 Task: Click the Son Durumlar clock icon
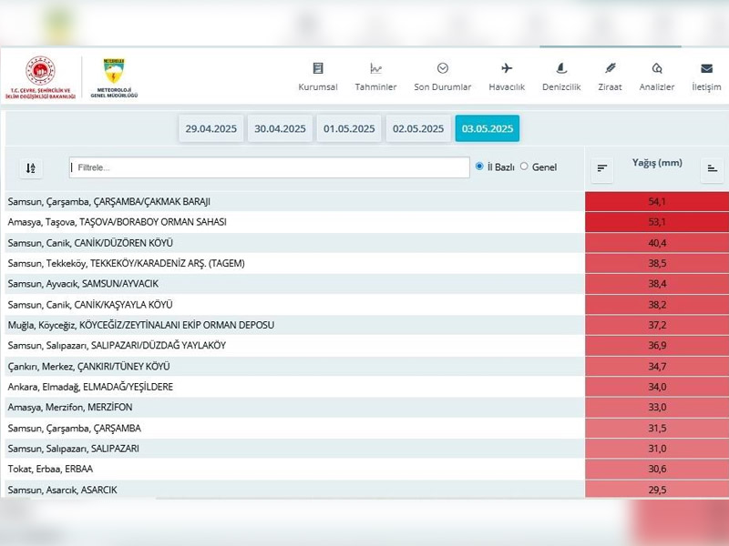point(443,68)
